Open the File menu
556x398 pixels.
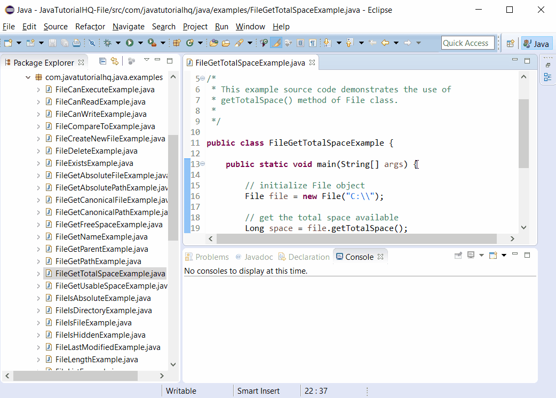point(9,27)
